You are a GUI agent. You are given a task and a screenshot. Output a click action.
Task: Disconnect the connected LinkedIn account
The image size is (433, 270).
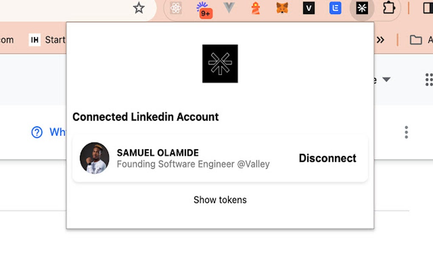point(327,158)
